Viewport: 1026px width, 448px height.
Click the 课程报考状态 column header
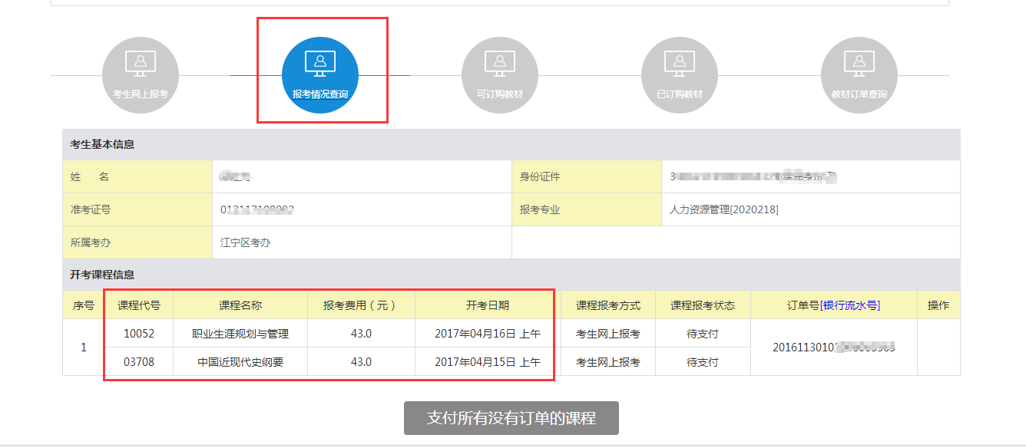703,305
